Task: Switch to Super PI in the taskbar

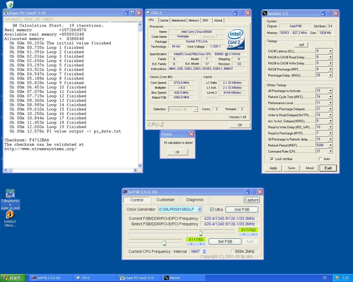Action: 140,278
